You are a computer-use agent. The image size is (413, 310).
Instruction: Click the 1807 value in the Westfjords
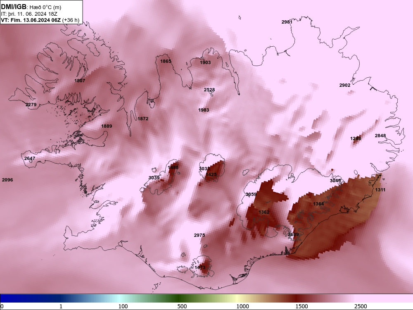point(80,81)
